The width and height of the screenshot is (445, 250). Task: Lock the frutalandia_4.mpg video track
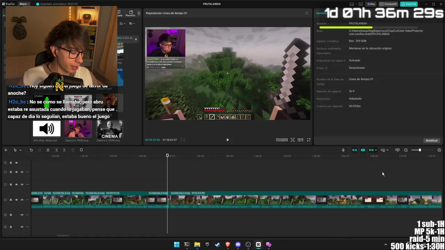[11, 200]
